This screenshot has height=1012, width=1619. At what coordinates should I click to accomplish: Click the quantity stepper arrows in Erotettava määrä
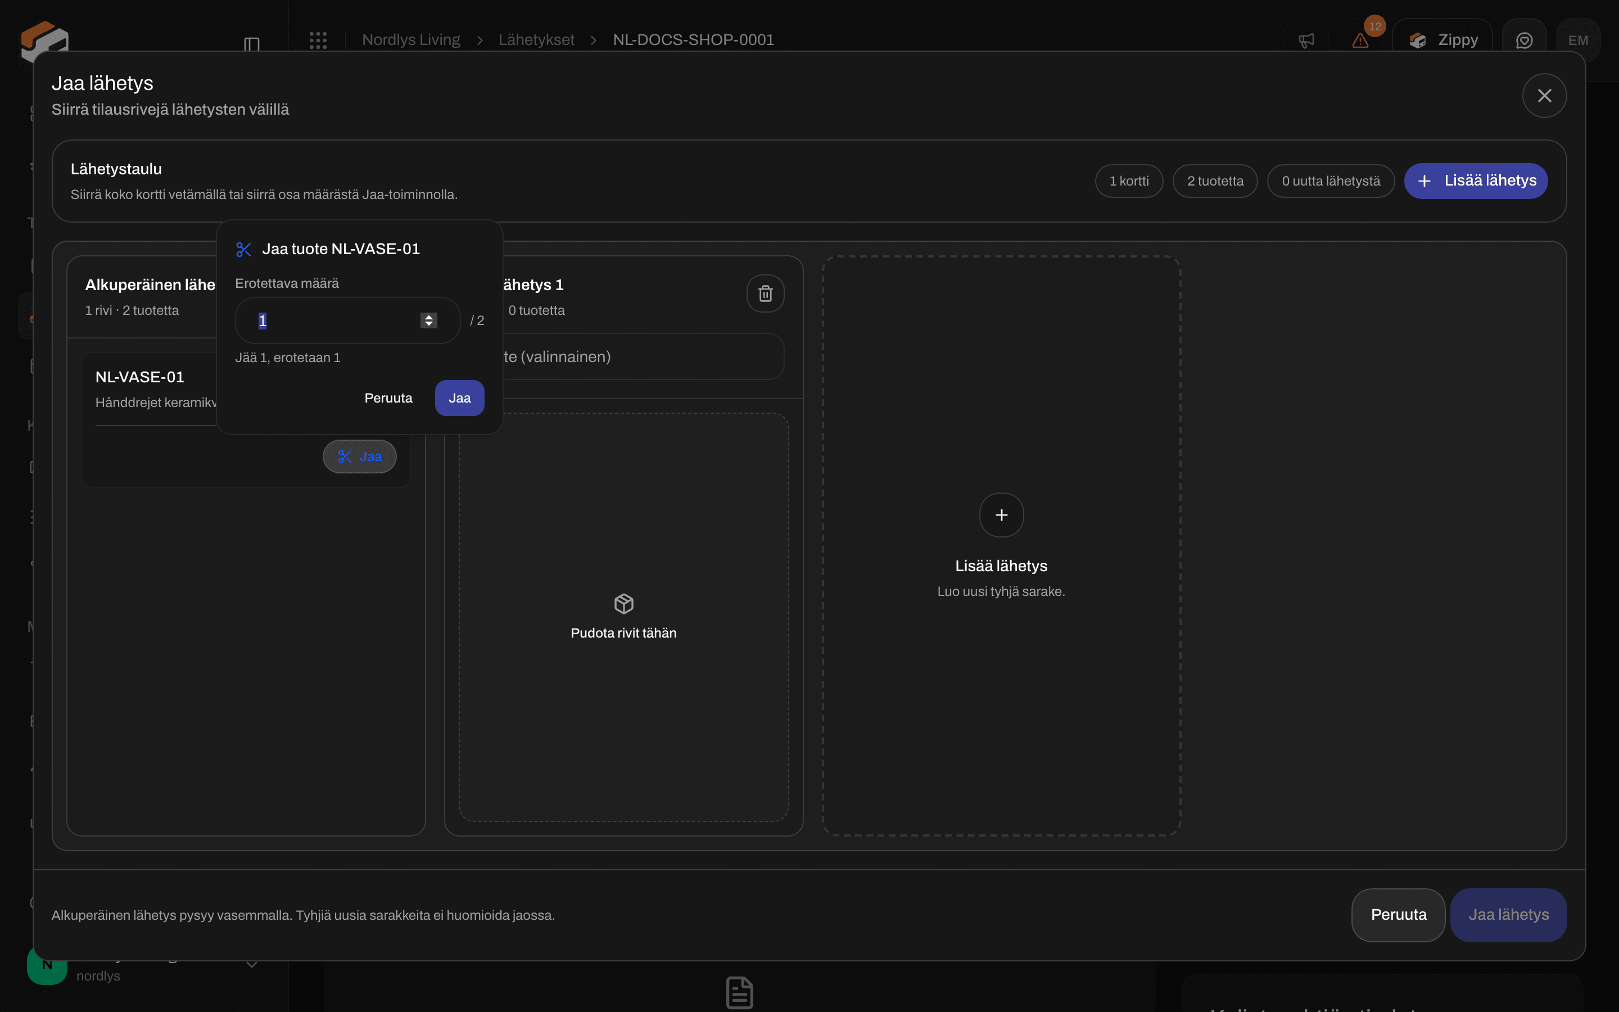coord(429,320)
